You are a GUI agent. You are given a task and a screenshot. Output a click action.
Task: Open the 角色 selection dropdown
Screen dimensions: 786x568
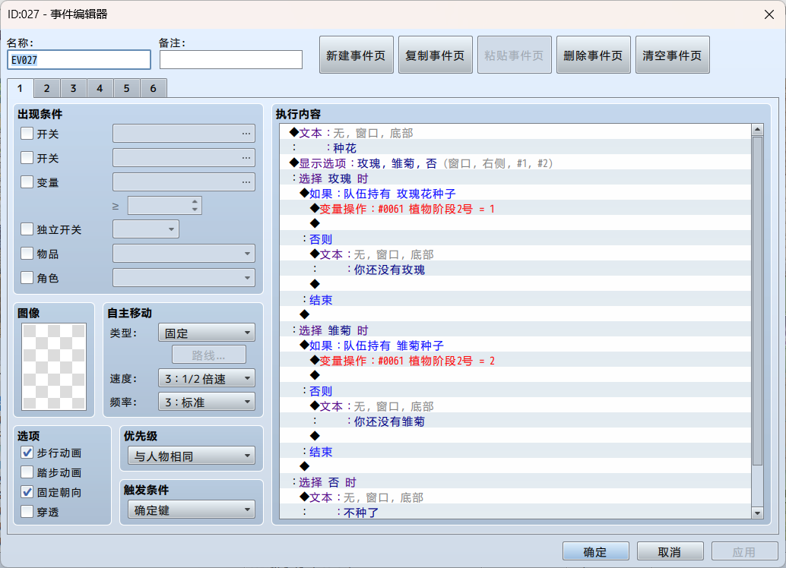coord(184,277)
